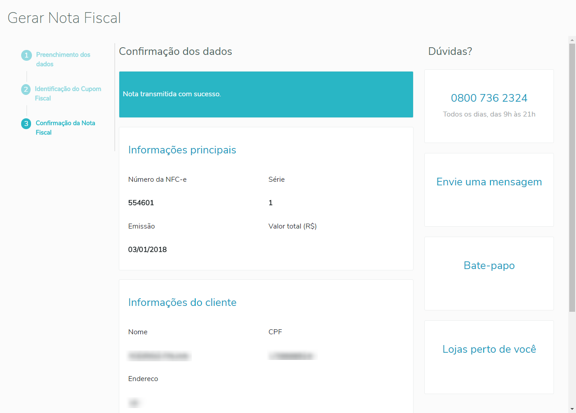This screenshot has width=576, height=413.
Task: Open Bate-papo chat card
Action: pos(489,274)
